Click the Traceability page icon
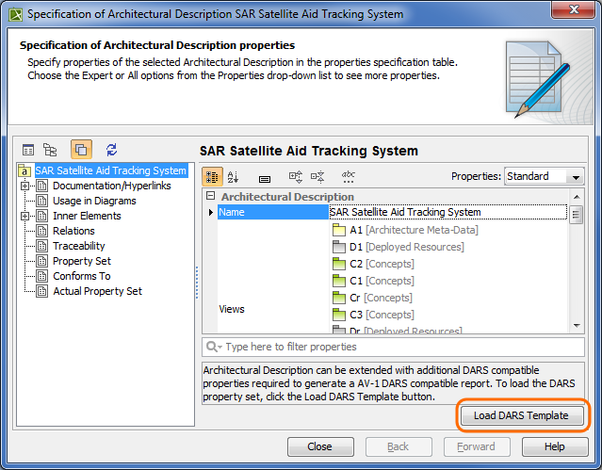The image size is (602, 470). click(x=41, y=246)
